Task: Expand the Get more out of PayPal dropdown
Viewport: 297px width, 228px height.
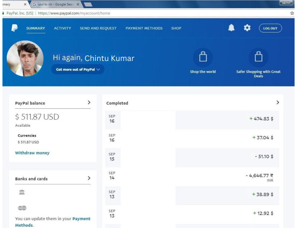Action: (78, 69)
